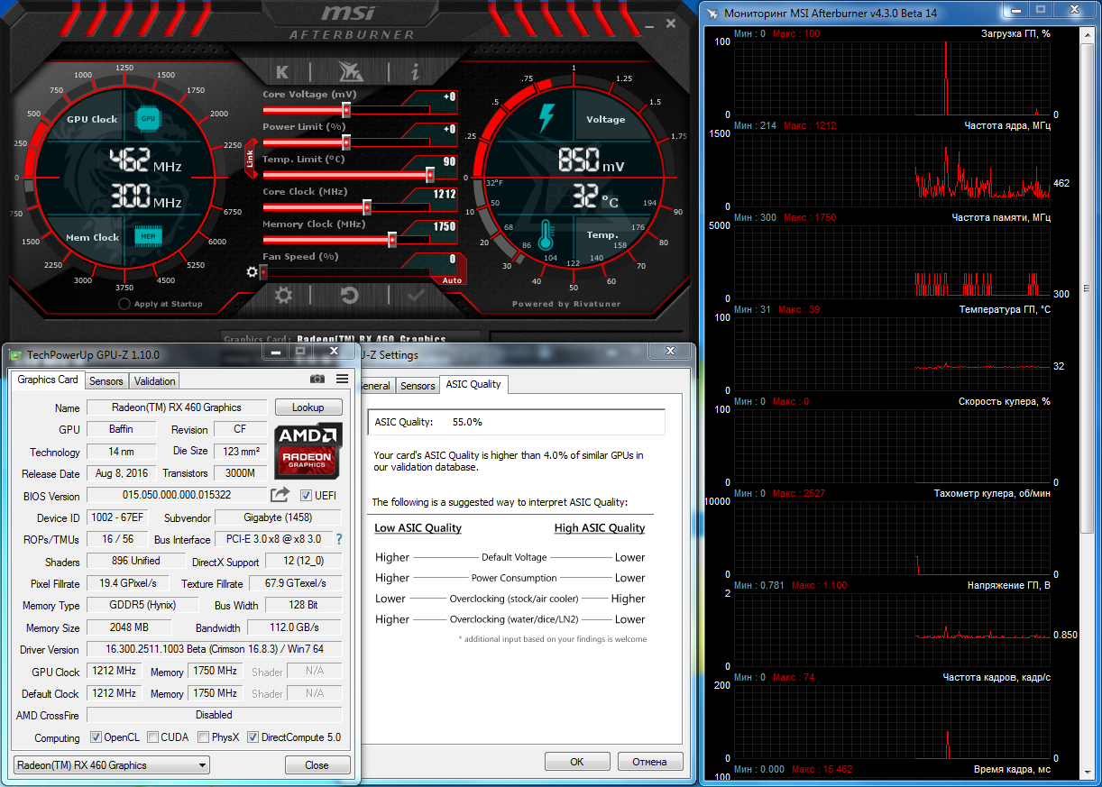Click the lightning bolt voltage icon
Screen dimensions: 1102x787
[546, 118]
